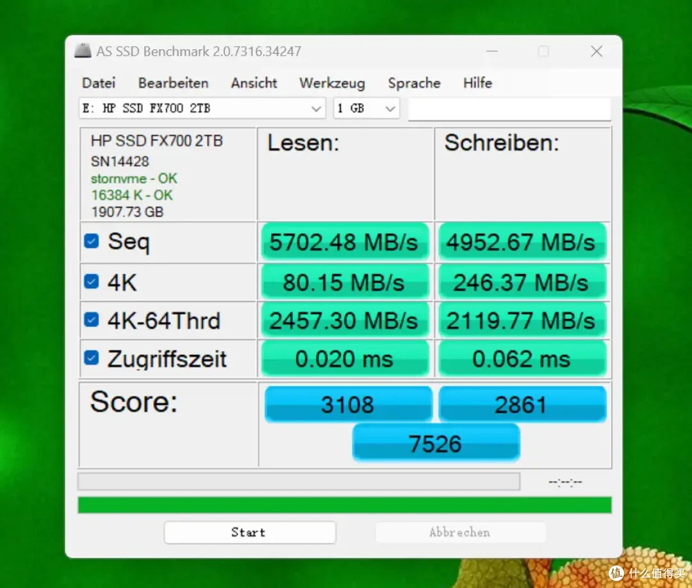
Task: Click the 1907.73 GB capacity text
Action: click(x=128, y=212)
